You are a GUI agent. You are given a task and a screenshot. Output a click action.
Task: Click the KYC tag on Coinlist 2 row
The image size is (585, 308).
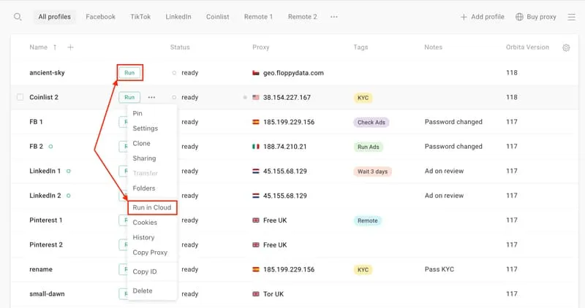tap(363, 98)
